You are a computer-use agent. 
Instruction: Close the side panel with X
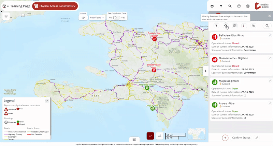270,16
